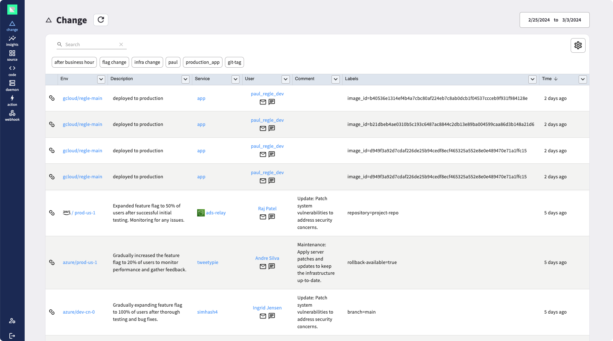Screen dimensions: 613x341
Task: Click the email icon under Raj Patel
Action: click(263, 217)
